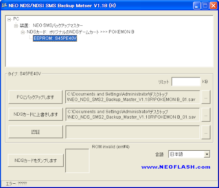The width and height of the screenshot is (219, 188).
Task: Open the 言語 language dropdown
Action: click(x=207, y=154)
